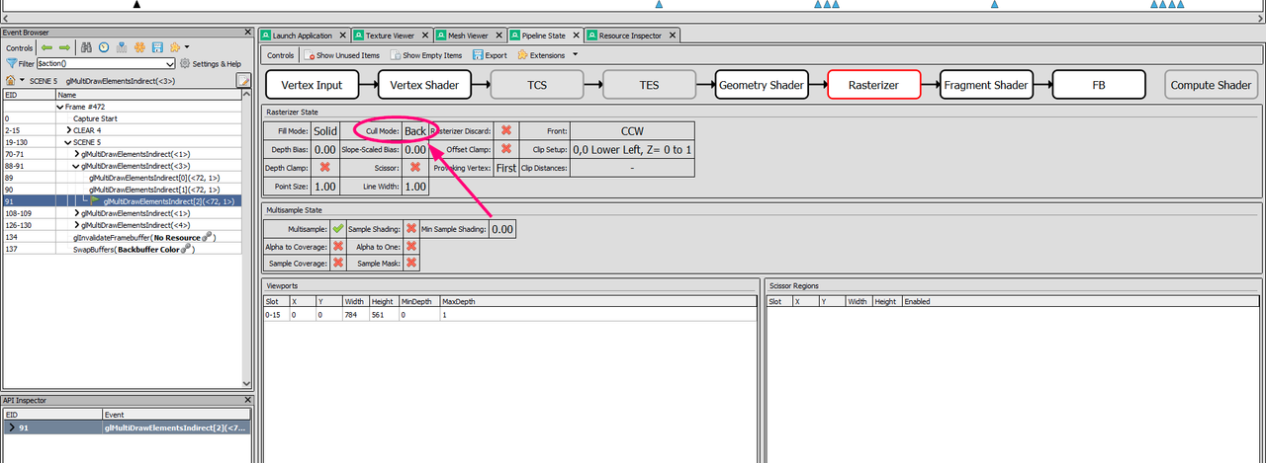1266x463 pixels.
Task: Close the Texture Viewer tab
Action: (x=425, y=36)
